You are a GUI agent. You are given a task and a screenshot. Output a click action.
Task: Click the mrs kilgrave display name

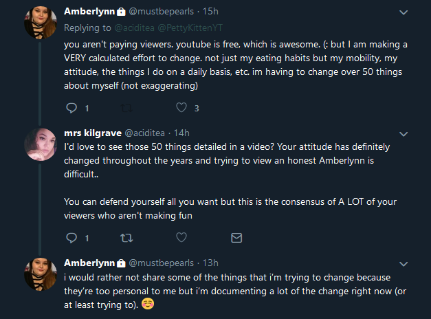[93, 133]
